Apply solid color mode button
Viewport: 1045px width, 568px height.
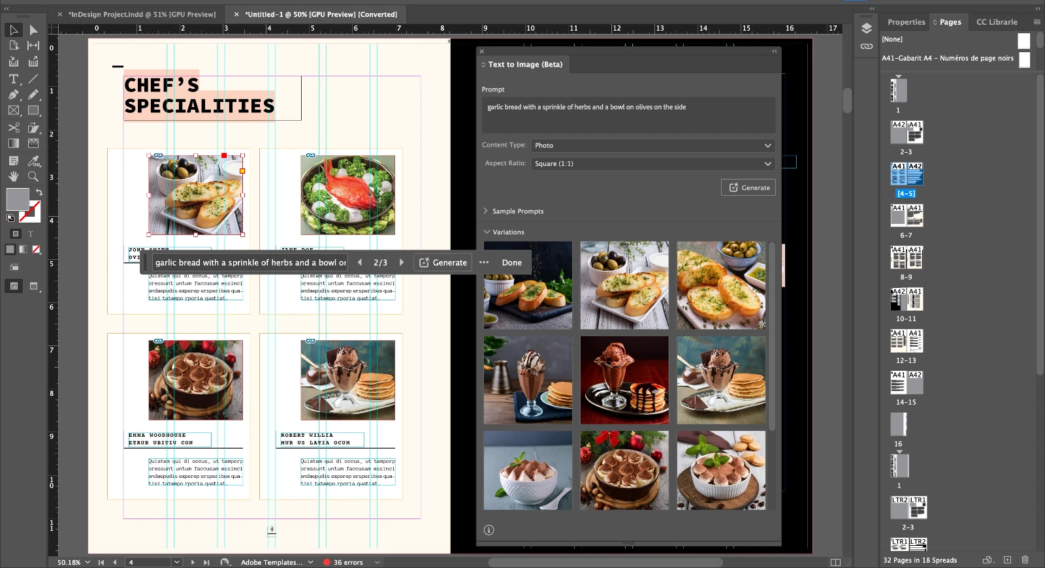[10, 249]
